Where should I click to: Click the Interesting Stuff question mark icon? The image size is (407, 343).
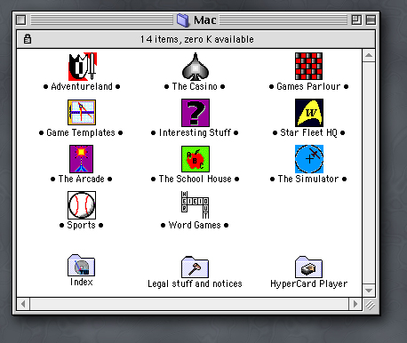coord(196,113)
